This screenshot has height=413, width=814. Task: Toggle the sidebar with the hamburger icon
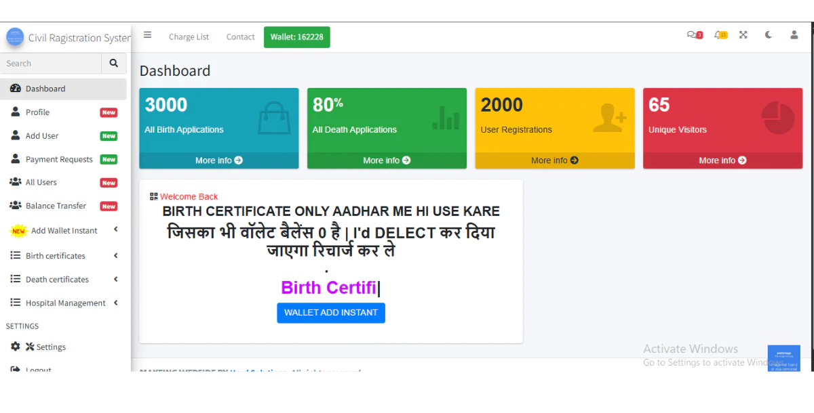(x=147, y=35)
